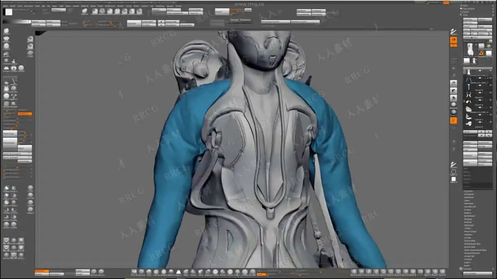Click the orange button at bottom-left shelf corner
This screenshot has width=497, height=279.
tap(41, 271)
